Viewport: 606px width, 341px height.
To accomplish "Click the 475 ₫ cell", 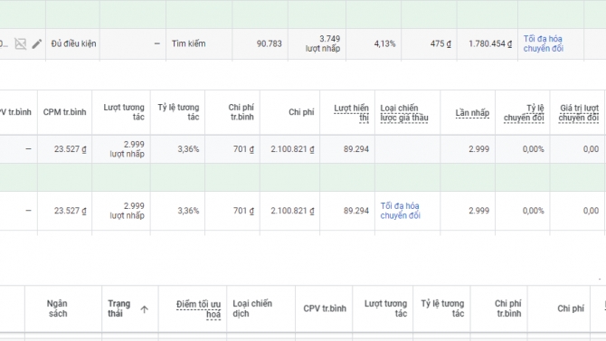I will click(440, 43).
